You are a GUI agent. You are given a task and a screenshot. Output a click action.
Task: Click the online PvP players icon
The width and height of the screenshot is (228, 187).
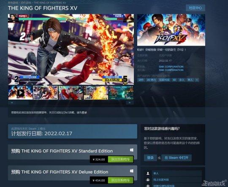148,180
